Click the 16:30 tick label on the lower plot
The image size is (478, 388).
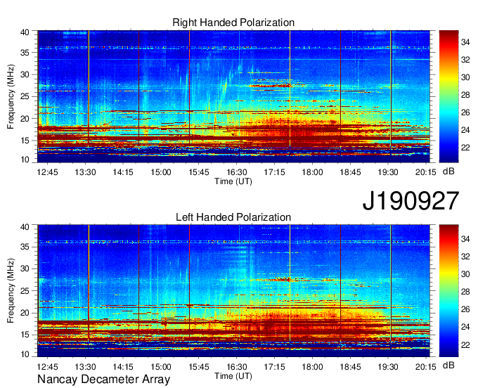237,367
